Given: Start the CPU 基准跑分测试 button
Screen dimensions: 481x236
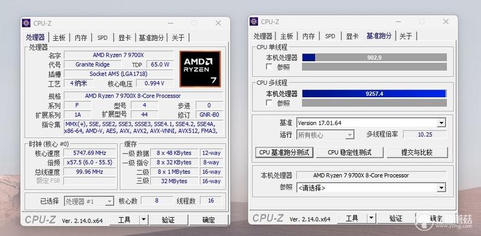Looking at the screenshot, I should point(284,153).
